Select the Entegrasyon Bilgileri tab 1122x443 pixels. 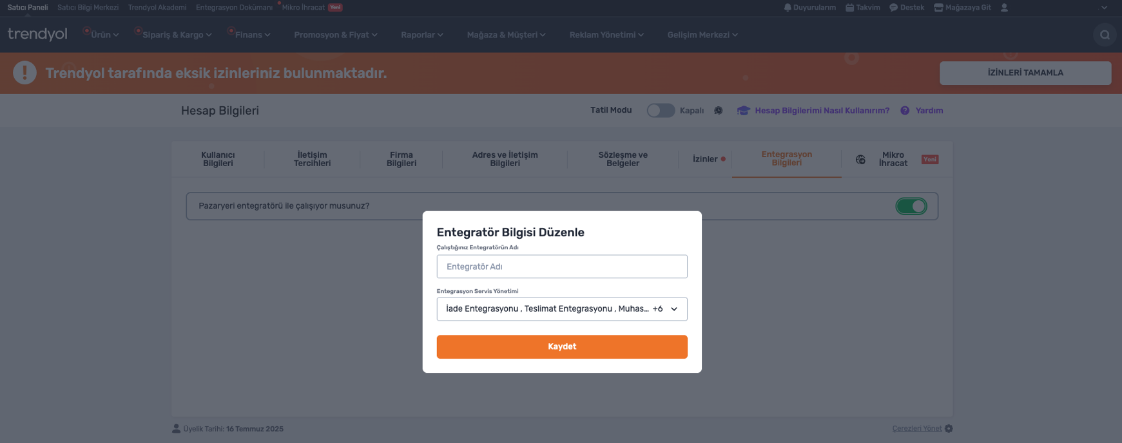point(787,158)
